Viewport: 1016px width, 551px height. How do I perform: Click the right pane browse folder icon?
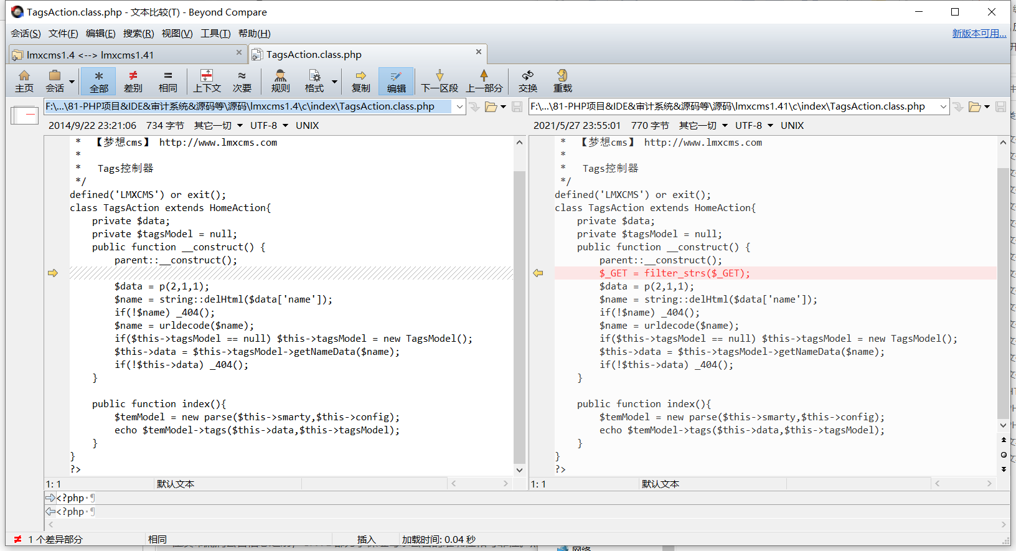click(974, 107)
